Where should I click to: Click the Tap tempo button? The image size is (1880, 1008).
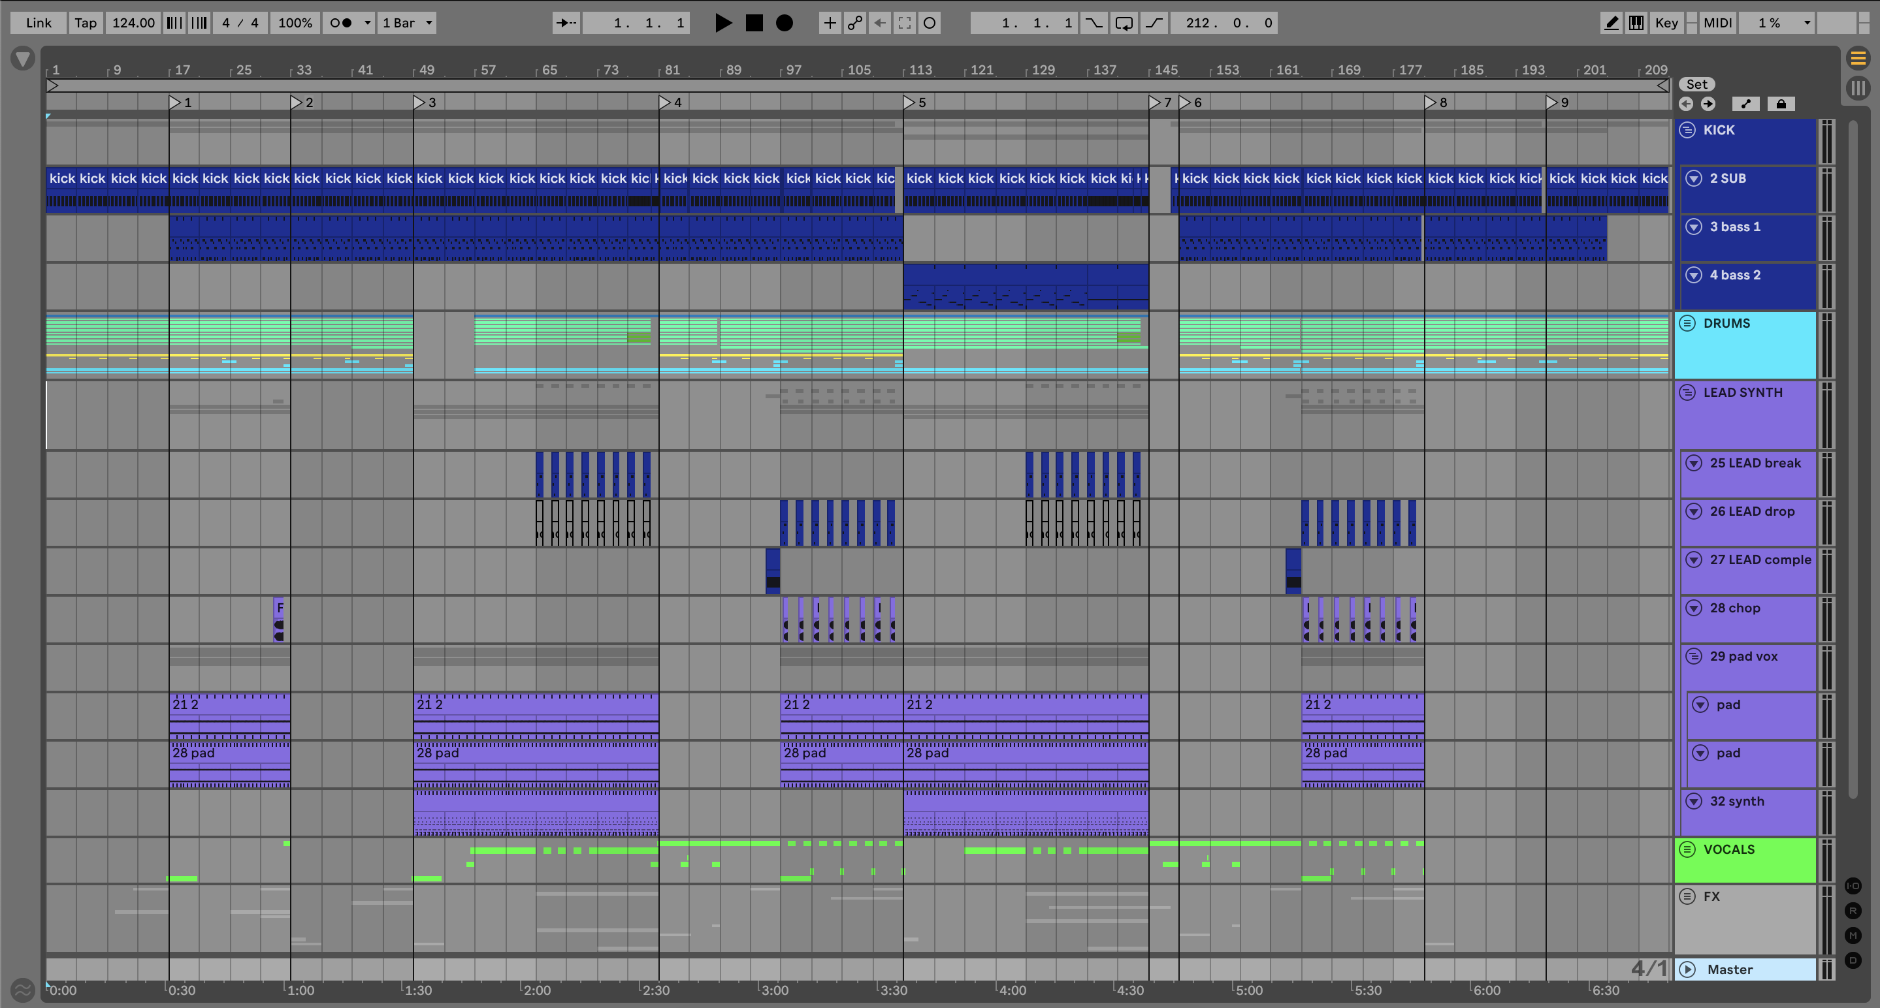(x=86, y=23)
